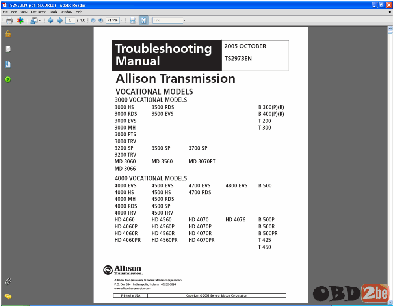Click the www.allisontransmission.com text
This screenshot has height=306, width=394.
(133, 288)
